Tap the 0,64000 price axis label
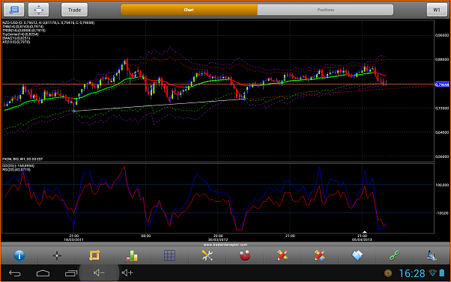Screen dimensions: 451x282 click(x=442, y=132)
